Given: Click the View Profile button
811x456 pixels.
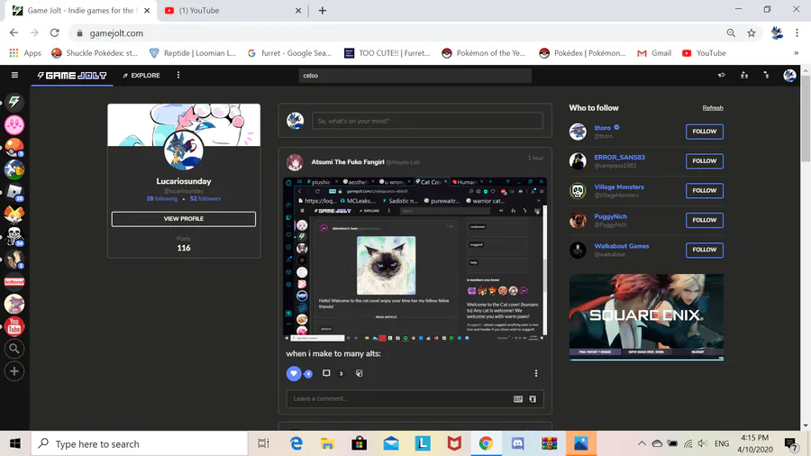Looking at the screenshot, I should point(184,219).
